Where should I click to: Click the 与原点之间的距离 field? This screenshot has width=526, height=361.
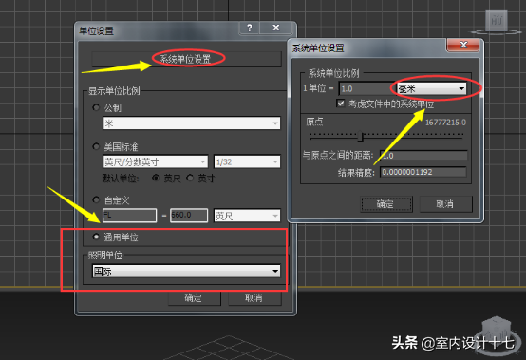point(423,156)
